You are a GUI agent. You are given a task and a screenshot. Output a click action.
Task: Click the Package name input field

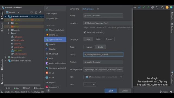103,69
